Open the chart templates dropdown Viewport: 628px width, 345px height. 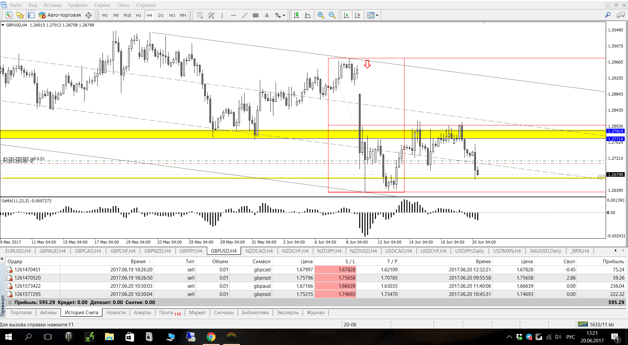(x=373, y=15)
